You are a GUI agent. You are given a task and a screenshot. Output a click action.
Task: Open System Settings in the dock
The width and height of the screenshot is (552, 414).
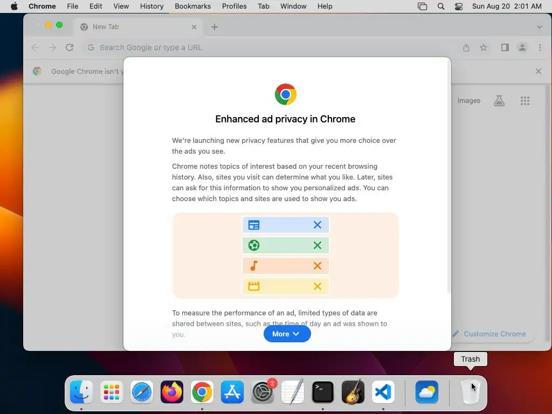(x=263, y=391)
